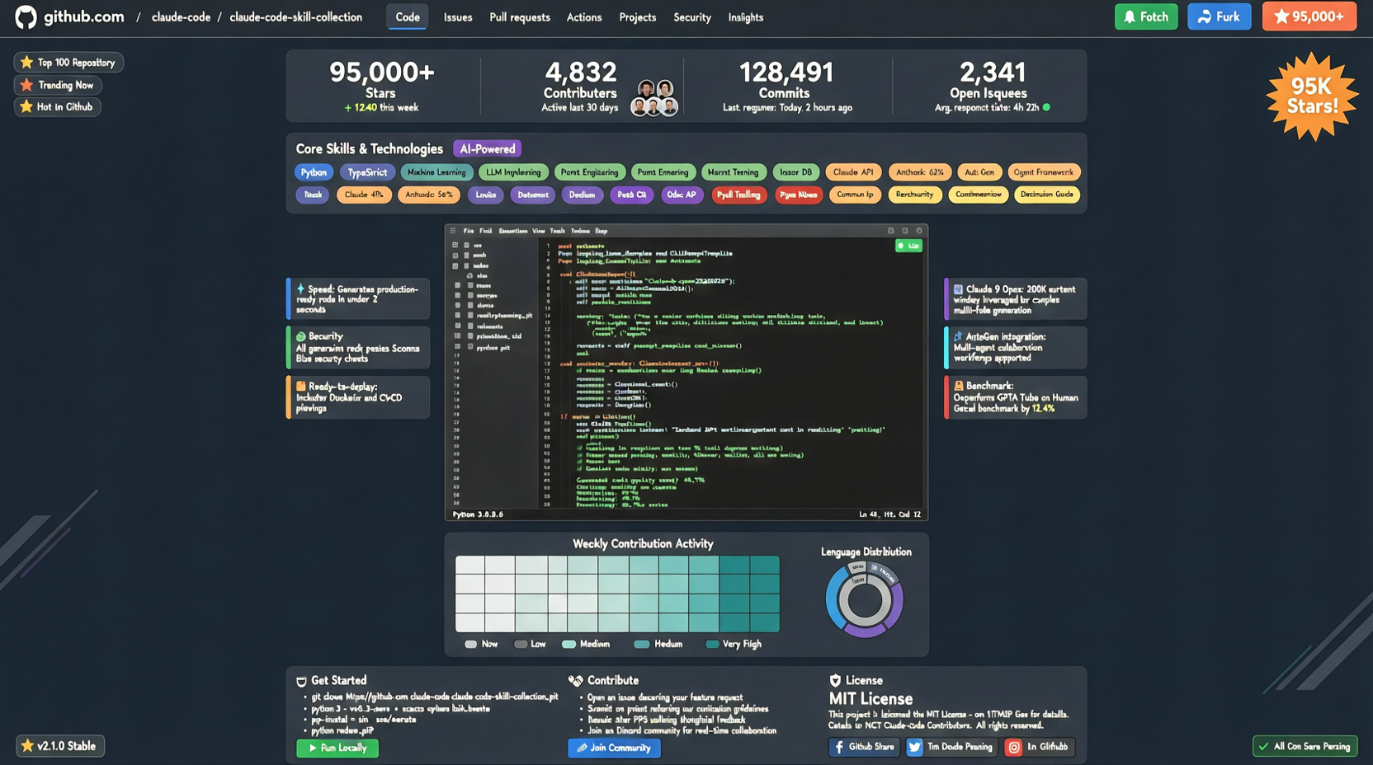Click the darkest top-right heatmap cell
1373x765 pixels.
coord(764,565)
